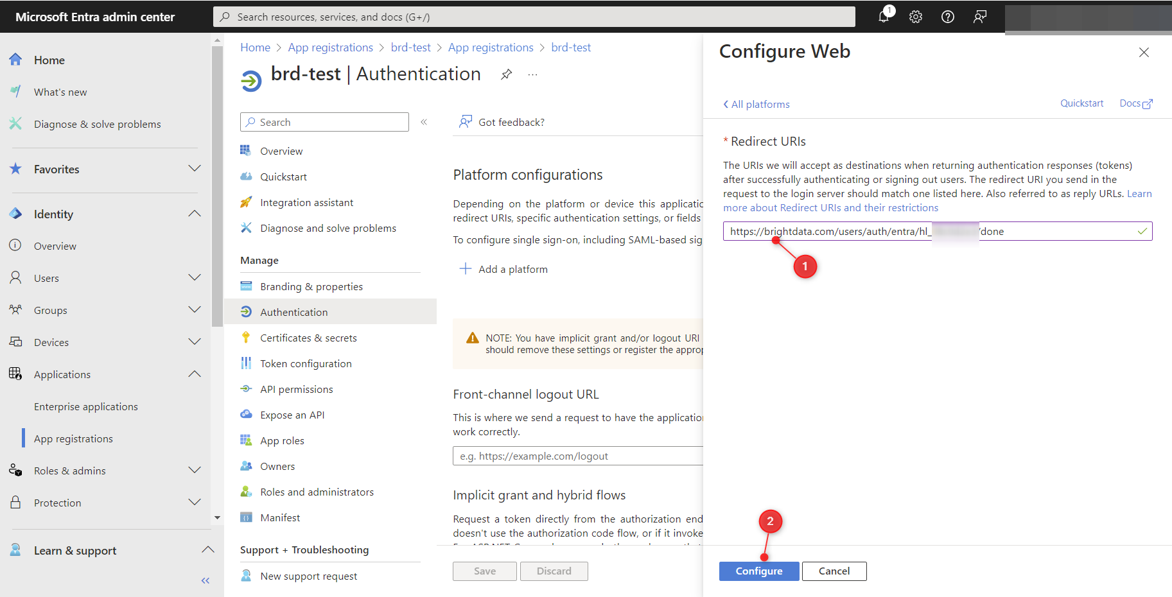Click Roles & admins icon in sidebar

pos(16,471)
